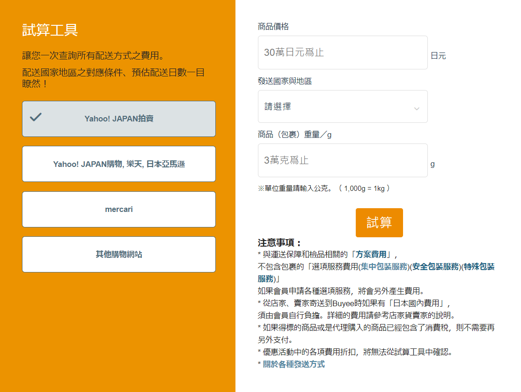The width and height of the screenshot is (521, 392).
Task: Click the 商品（包裹）重量／g label
Action: click(294, 135)
